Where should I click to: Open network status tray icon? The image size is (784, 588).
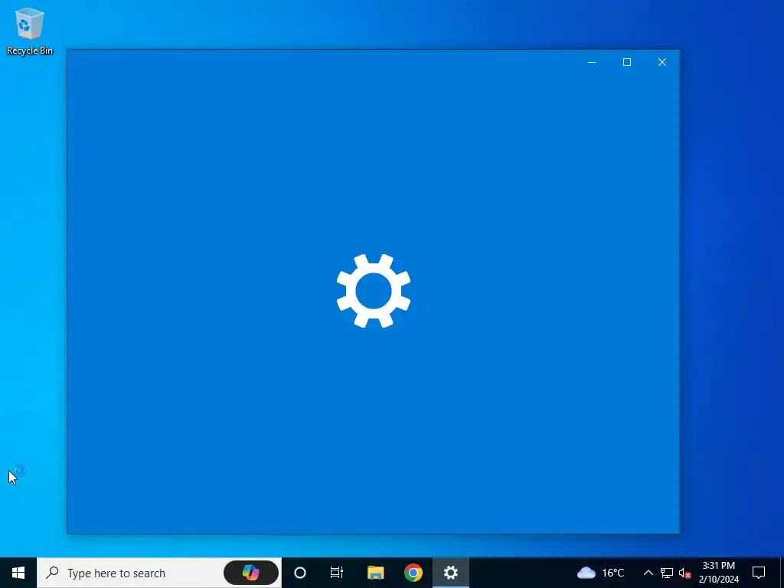(x=667, y=573)
